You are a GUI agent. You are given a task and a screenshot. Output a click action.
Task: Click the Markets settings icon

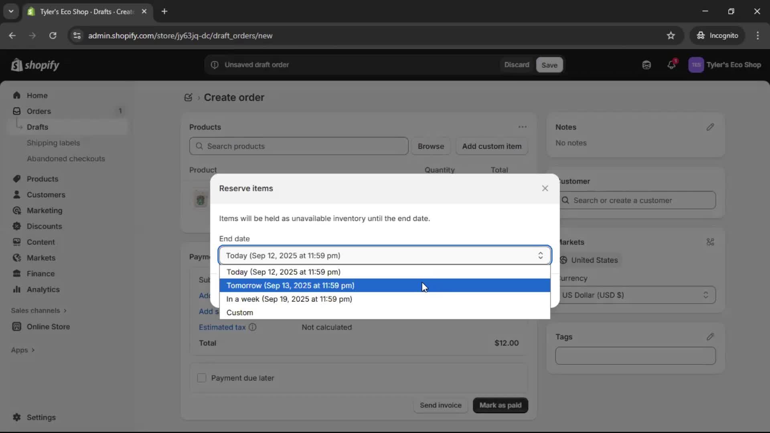710,242
